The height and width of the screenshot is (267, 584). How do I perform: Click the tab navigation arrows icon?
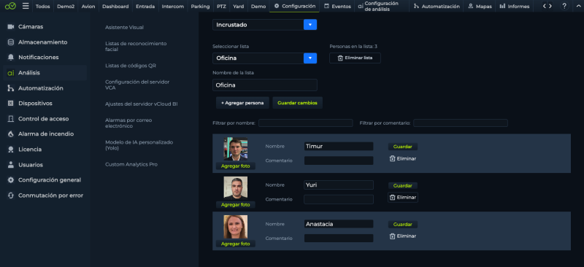(x=547, y=6)
